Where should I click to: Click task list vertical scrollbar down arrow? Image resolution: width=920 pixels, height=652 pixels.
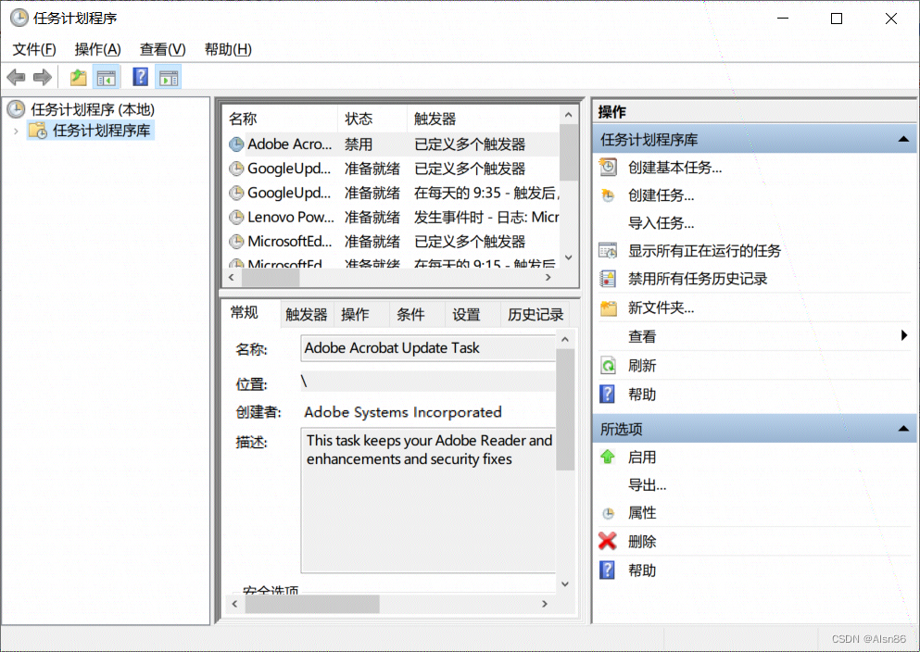[x=568, y=257]
